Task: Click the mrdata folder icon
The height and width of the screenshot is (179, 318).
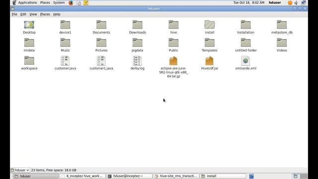Action: 29,43
